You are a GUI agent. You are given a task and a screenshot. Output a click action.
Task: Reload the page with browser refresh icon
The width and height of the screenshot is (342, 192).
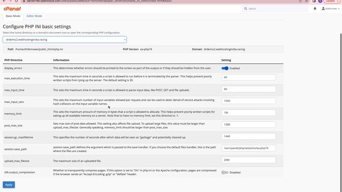pyautogui.click(x=17, y=1)
